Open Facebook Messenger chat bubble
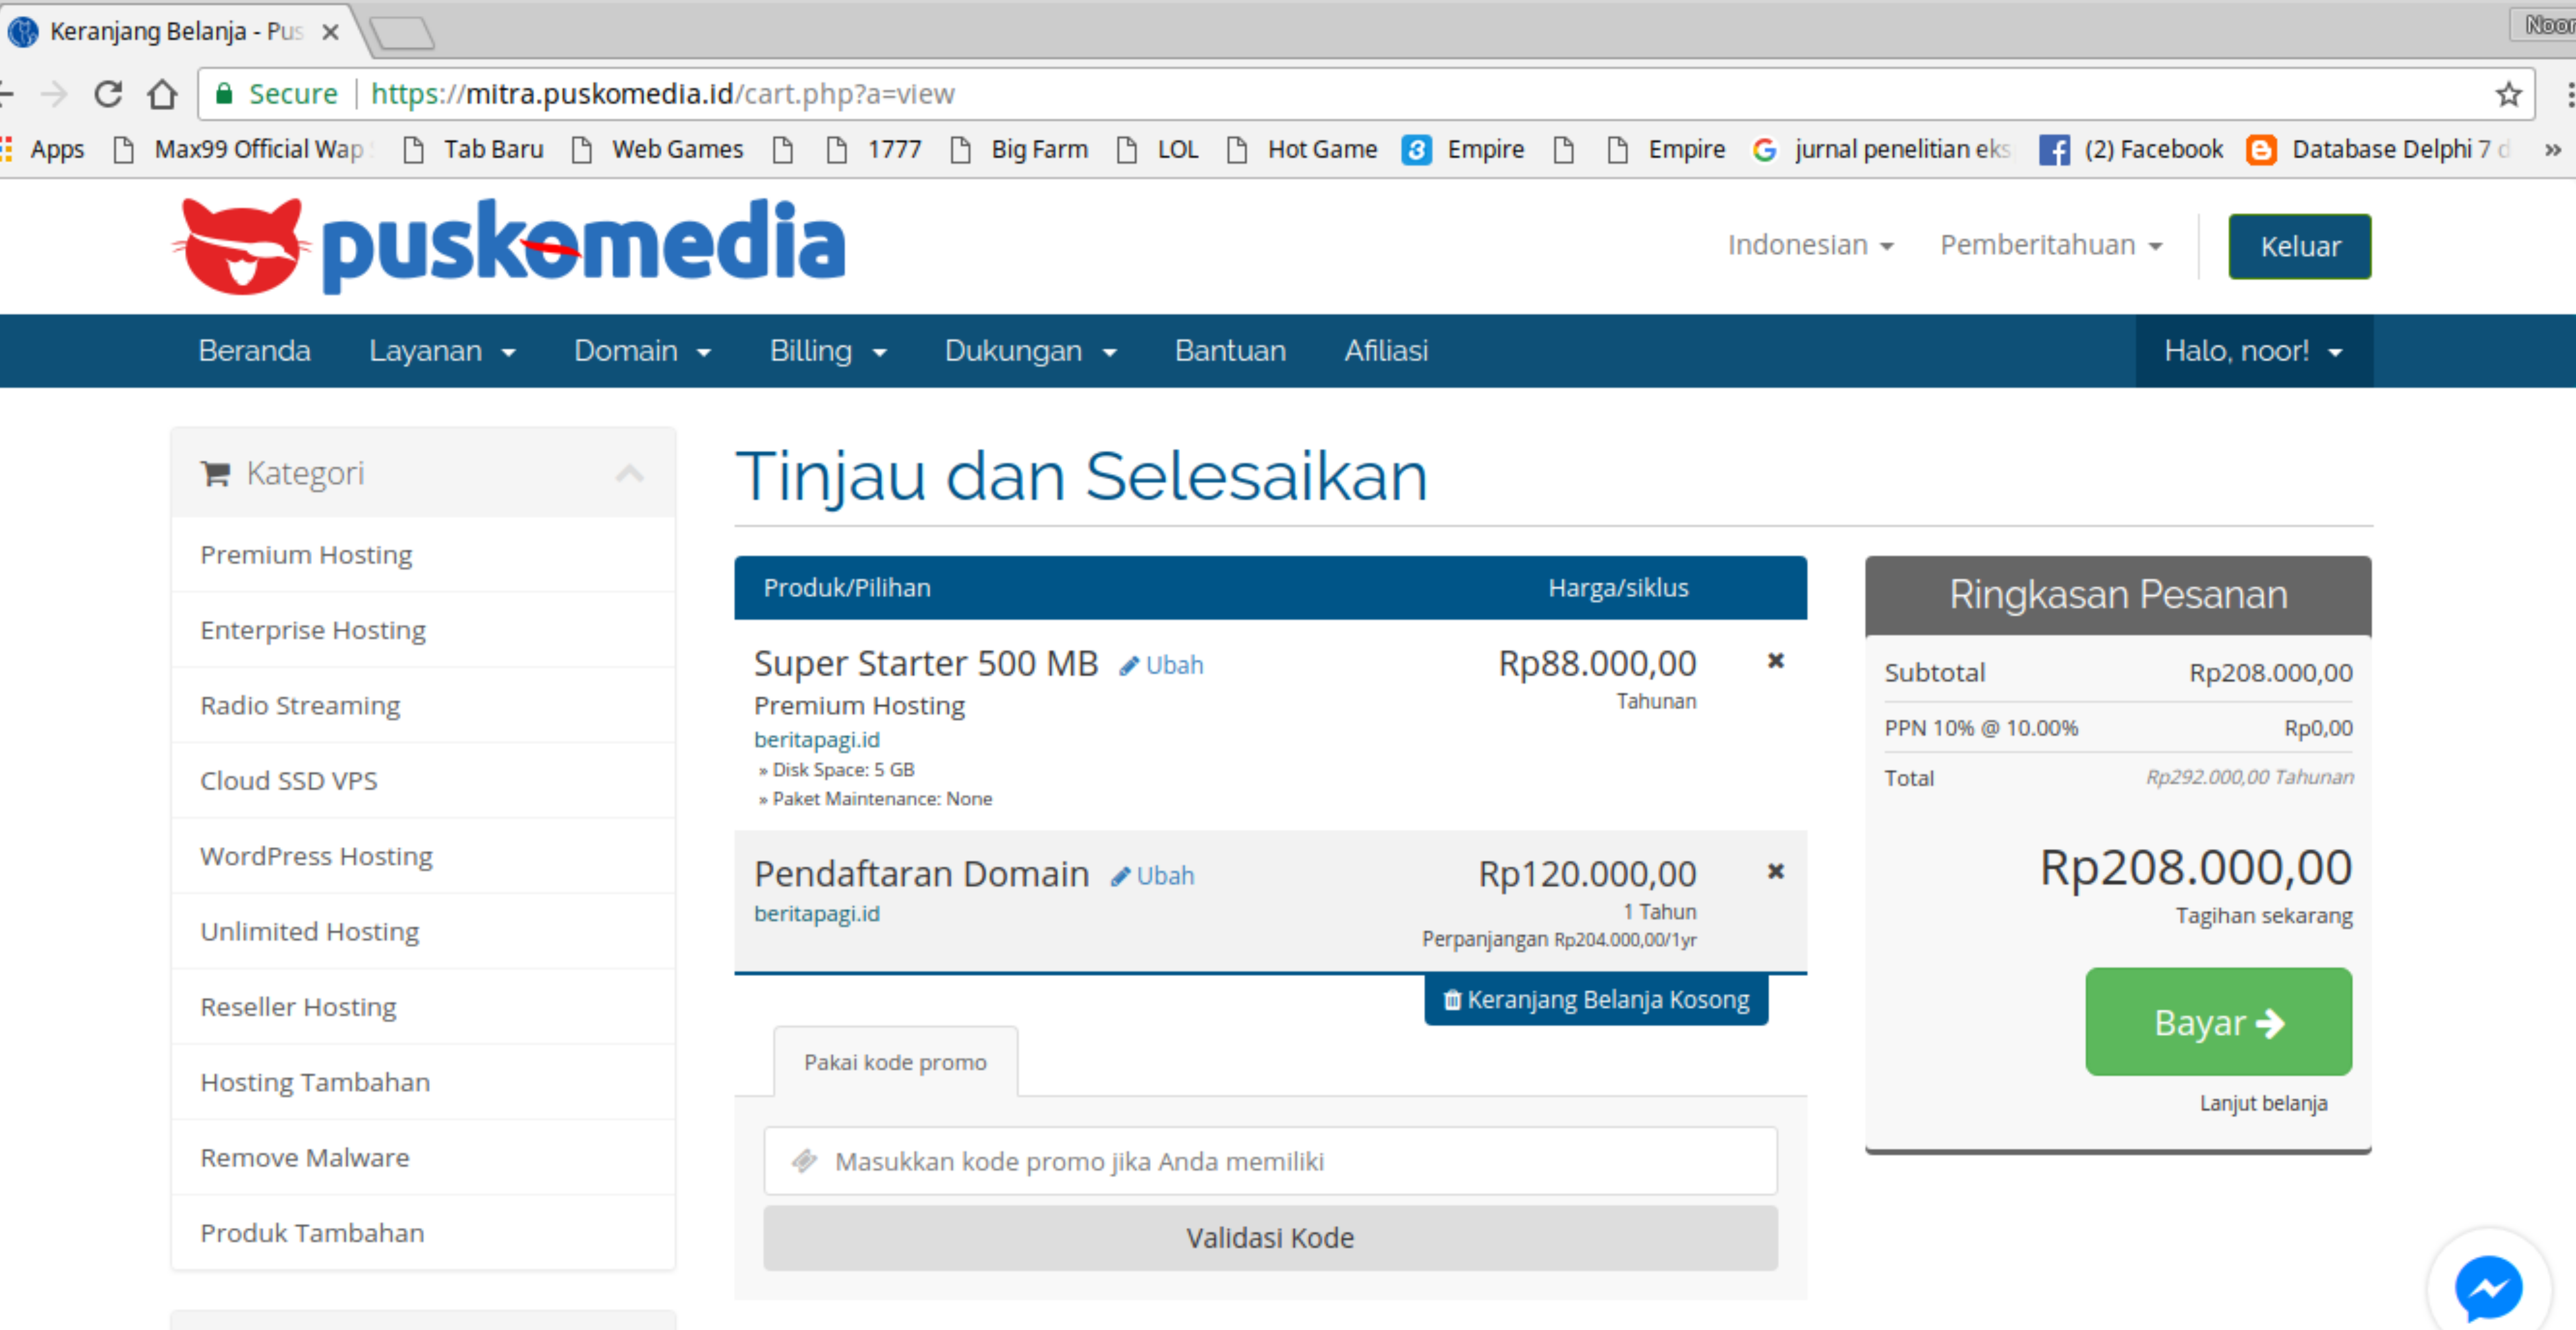The width and height of the screenshot is (2576, 1330). pyautogui.click(x=2488, y=1288)
